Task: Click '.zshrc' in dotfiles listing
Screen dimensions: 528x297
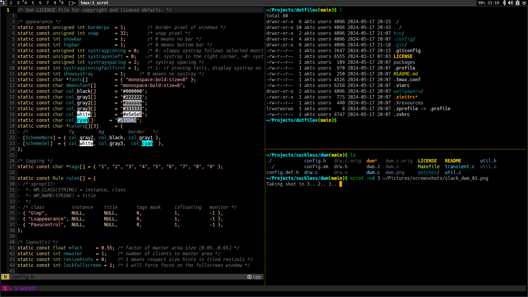Action: pyautogui.click(x=402, y=114)
